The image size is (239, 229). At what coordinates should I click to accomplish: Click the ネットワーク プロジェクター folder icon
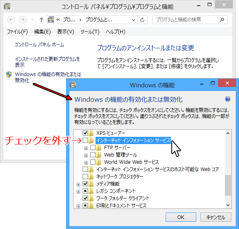click(x=91, y=177)
